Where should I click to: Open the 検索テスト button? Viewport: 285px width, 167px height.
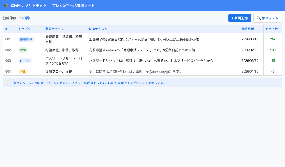pyautogui.click(x=267, y=18)
